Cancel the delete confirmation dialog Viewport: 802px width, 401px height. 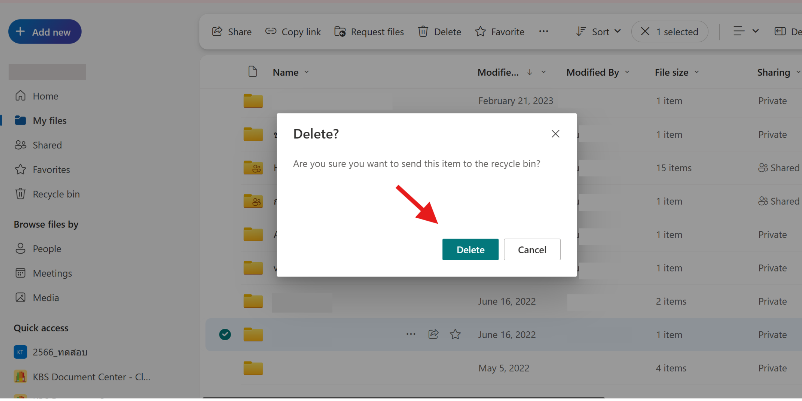532,250
